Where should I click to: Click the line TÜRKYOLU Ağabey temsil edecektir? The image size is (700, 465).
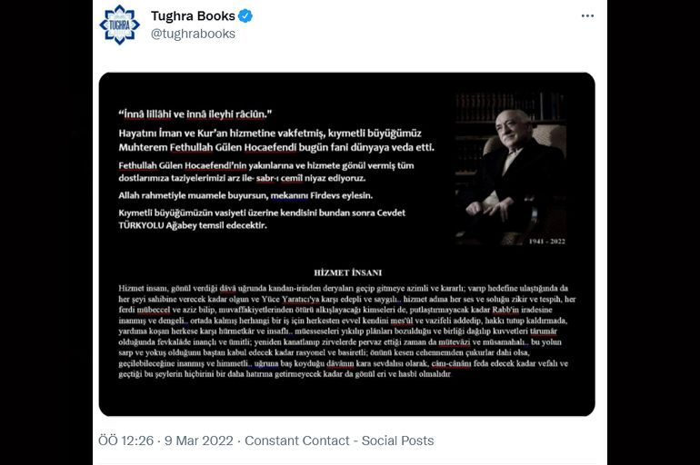(193, 225)
